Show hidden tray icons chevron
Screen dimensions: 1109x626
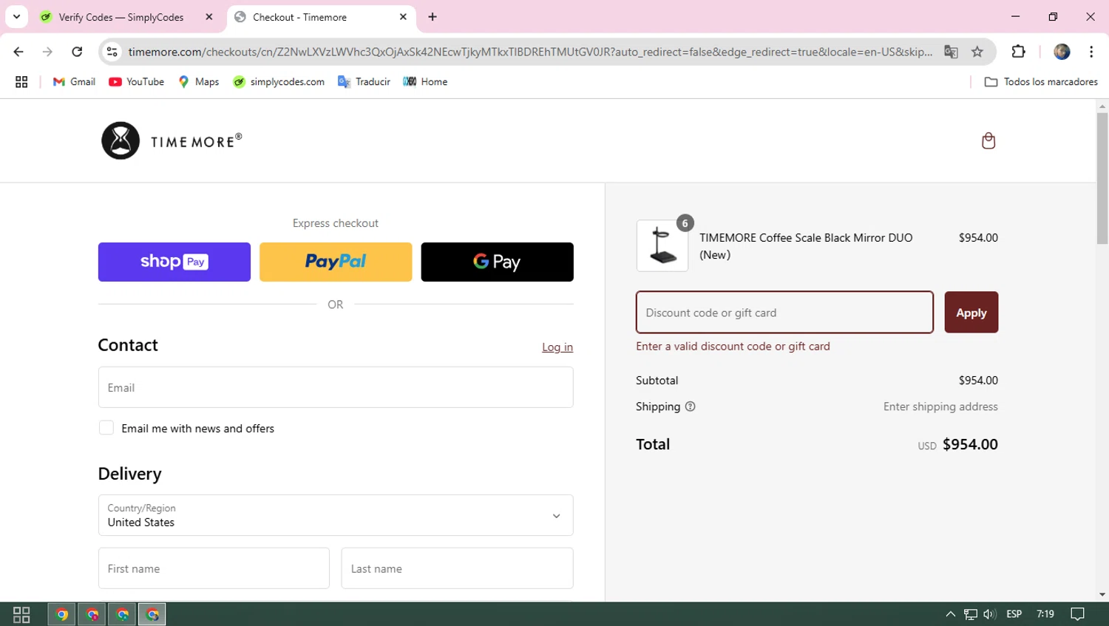(951, 614)
